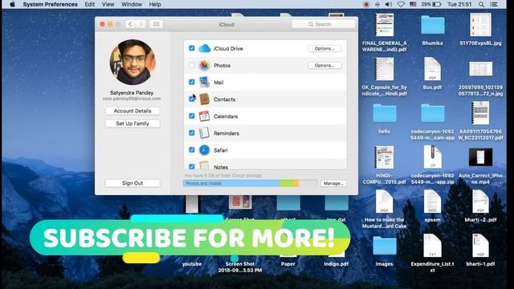Select the bharti-1.pdf file icon
The width and height of the screenshot is (514, 289).
(x=480, y=246)
